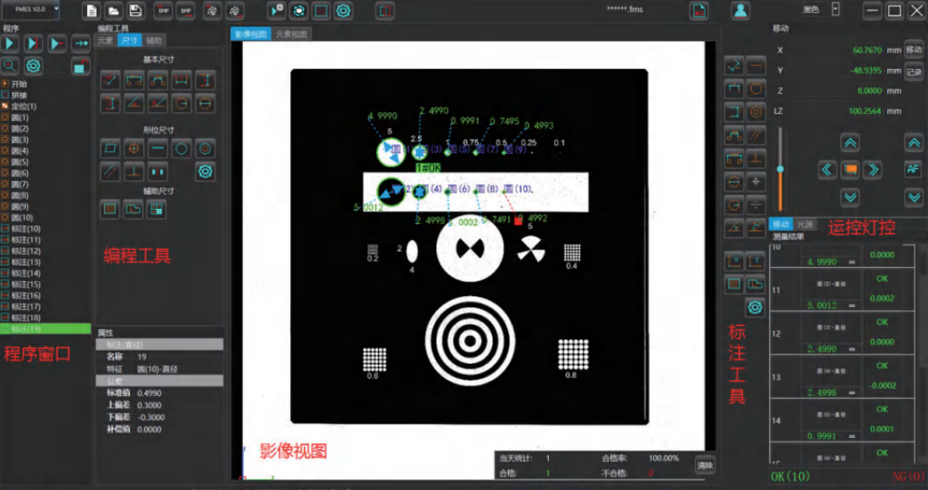This screenshot has width=928, height=490.
Task: Move stage right with double-right arrow
Action: point(873,170)
